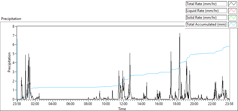238x111 pixels.
Task: Click the 08:00 time axis tick
Action: (88, 104)
